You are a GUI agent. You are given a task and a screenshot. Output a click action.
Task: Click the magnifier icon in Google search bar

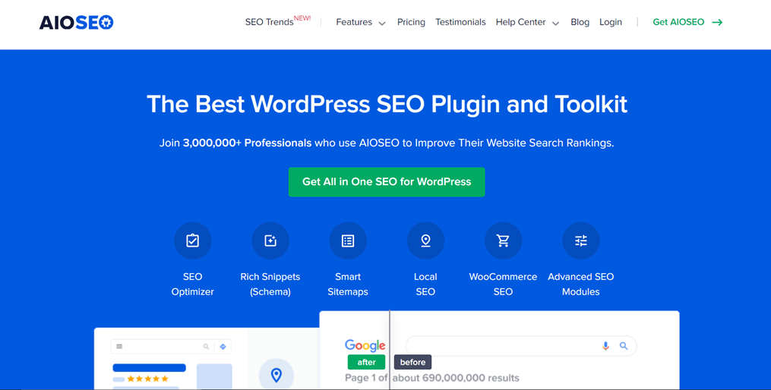tap(624, 346)
